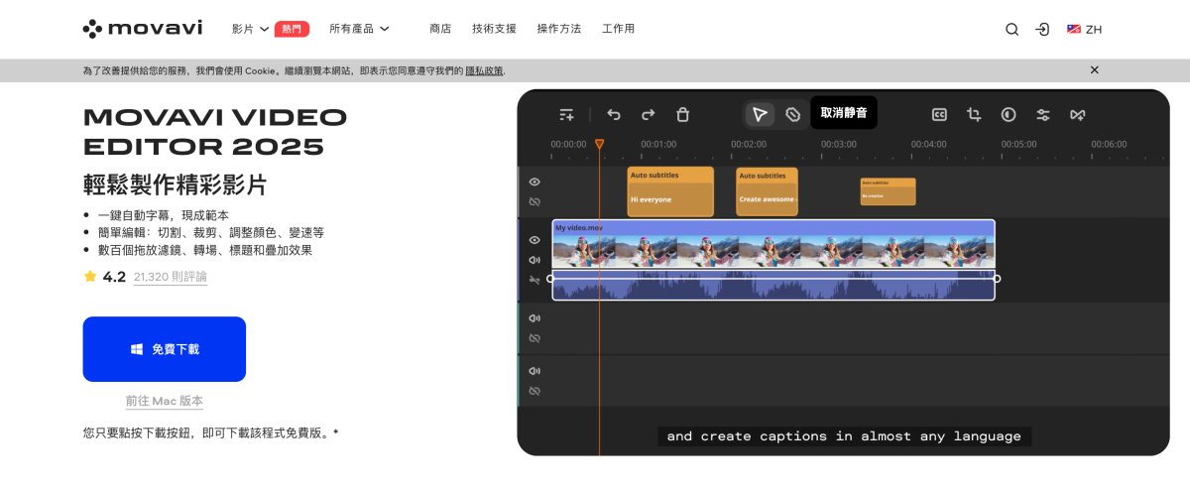This screenshot has width=1190, height=491.
Task: Select the 'Create awesome' subtitle clip
Action: (x=767, y=191)
